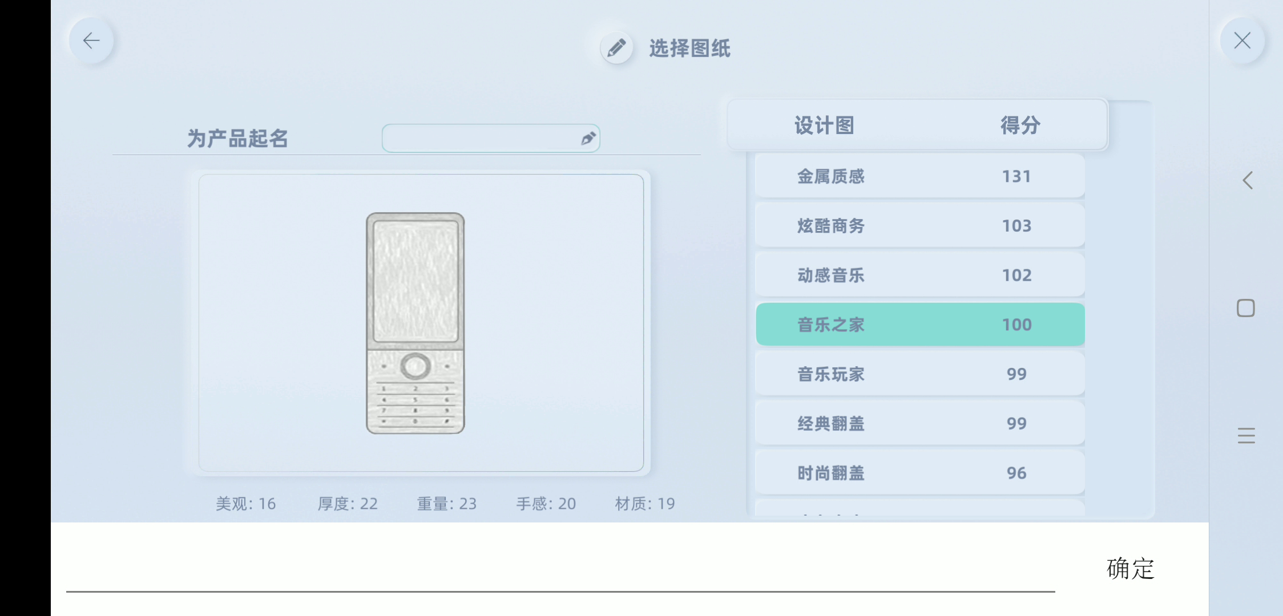Screen dimensions: 1283x616
Task: Pick the 音乐玩家 design
Action: [920, 374]
